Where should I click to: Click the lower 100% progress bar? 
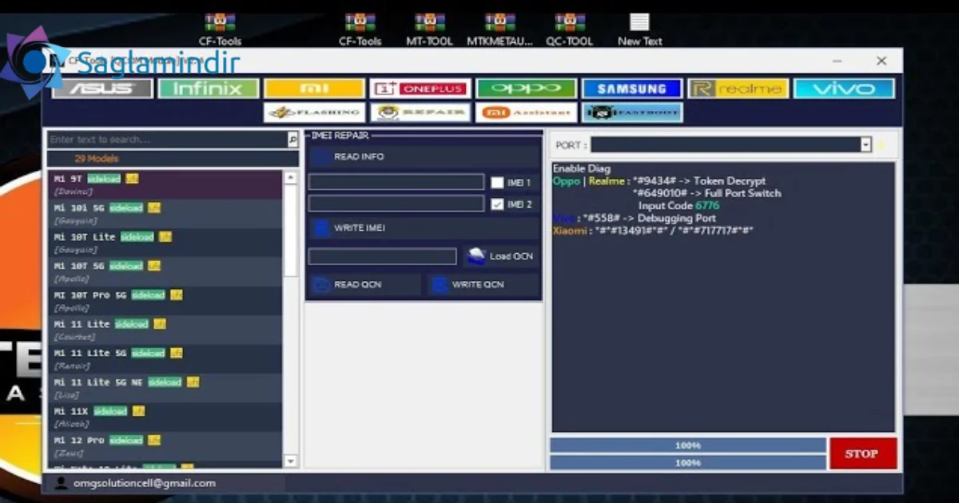(x=688, y=462)
